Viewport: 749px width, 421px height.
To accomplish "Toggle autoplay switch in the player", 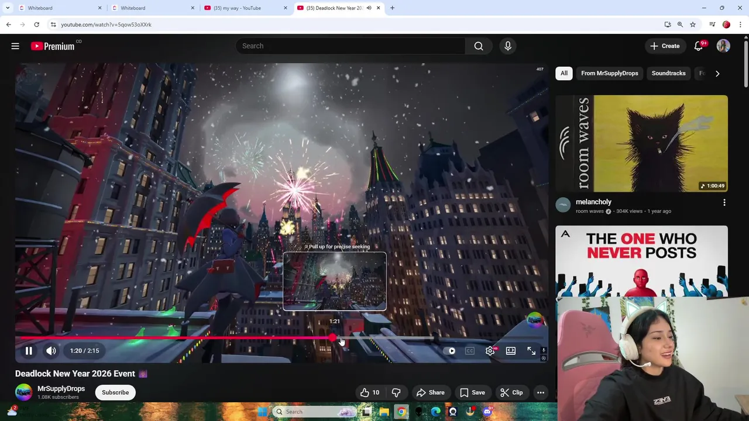I will [x=451, y=351].
